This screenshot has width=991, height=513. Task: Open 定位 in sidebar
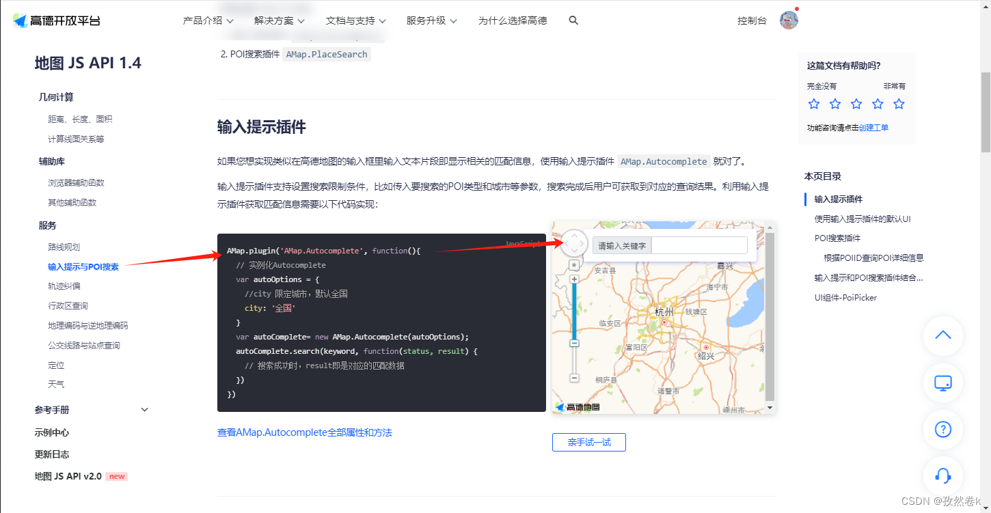pos(56,365)
